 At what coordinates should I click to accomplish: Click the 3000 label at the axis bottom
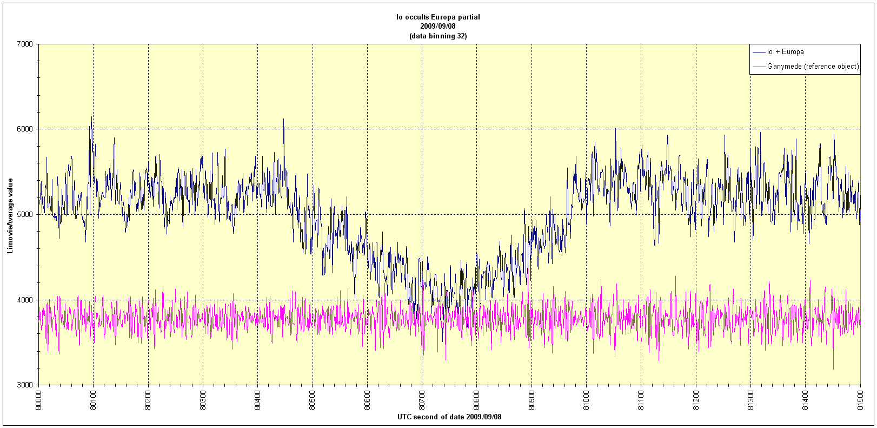coord(25,385)
